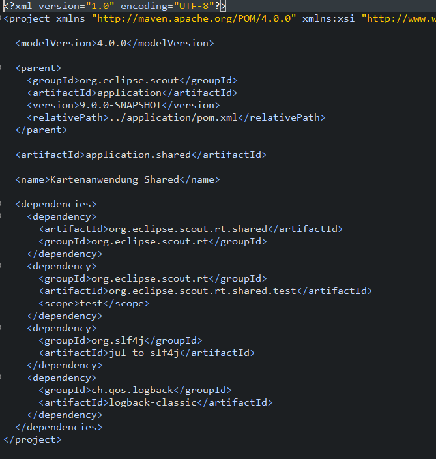Screen dimensions: 436x459
Task: Click the org.eclipse.scout.rt.shared.test artifactId text
Action: tap(203, 291)
